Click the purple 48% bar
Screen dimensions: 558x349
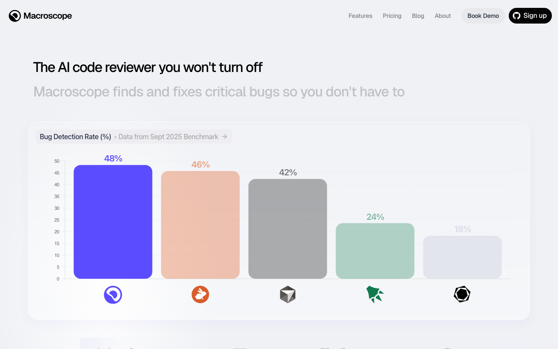tap(113, 222)
